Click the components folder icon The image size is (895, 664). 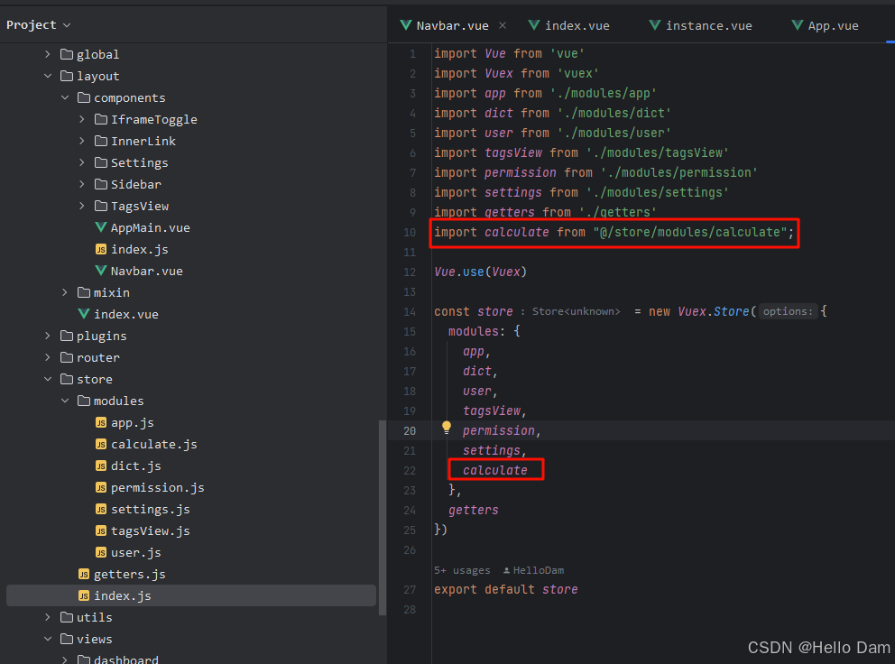click(x=84, y=97)
